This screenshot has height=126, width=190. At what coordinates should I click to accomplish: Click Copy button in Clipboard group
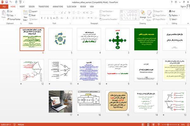(11, 15)
